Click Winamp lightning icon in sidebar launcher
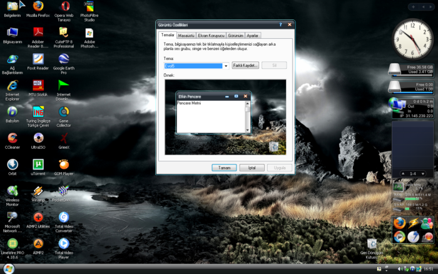 pos(413,223)
